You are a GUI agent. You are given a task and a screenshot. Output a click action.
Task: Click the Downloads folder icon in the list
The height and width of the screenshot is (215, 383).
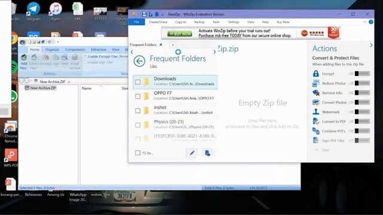click(146, 82)
